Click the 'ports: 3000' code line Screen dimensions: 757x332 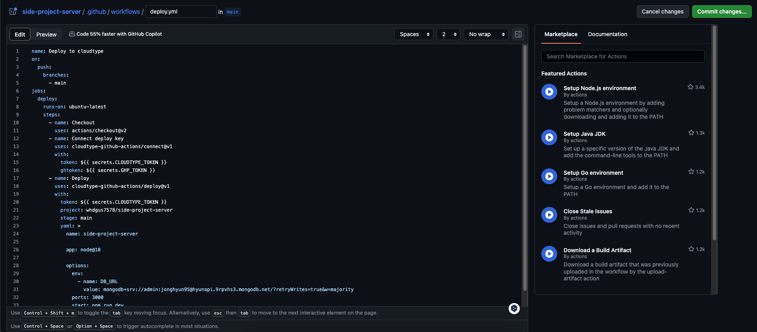88,297
